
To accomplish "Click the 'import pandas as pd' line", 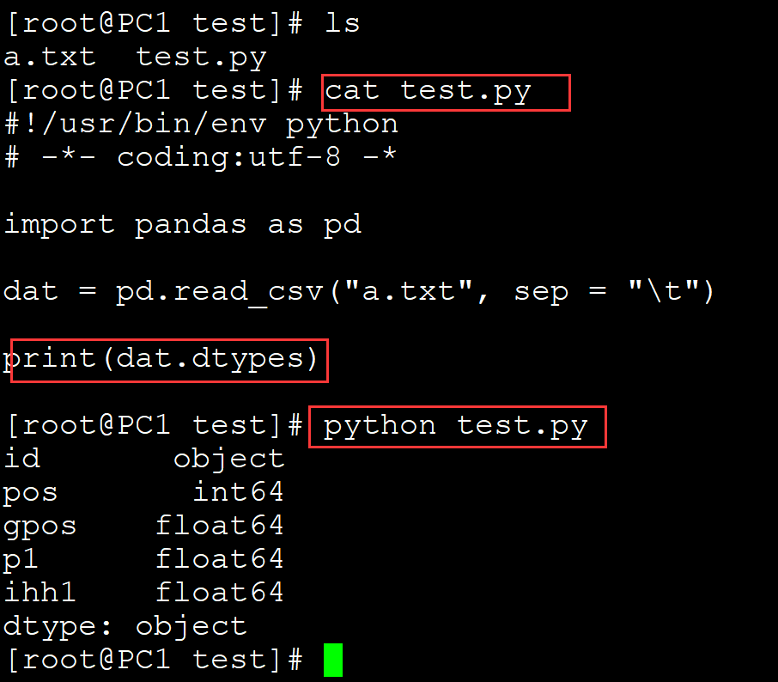I will (183, 225).
